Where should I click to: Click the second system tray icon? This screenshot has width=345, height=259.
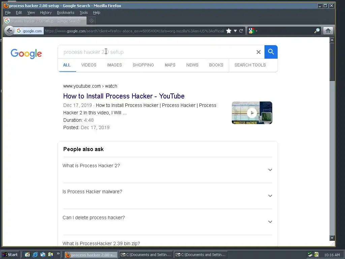[316, 254]
